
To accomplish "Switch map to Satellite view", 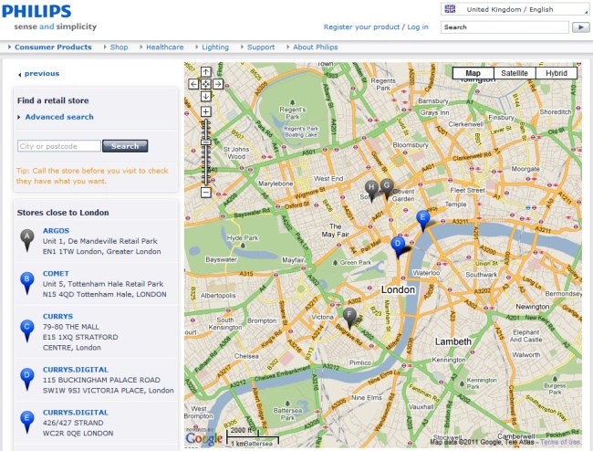I will (515, 73).
